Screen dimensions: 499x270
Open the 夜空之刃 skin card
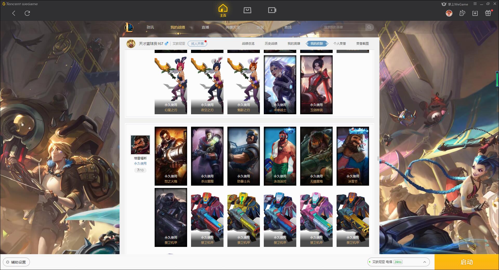coord(207,85)
